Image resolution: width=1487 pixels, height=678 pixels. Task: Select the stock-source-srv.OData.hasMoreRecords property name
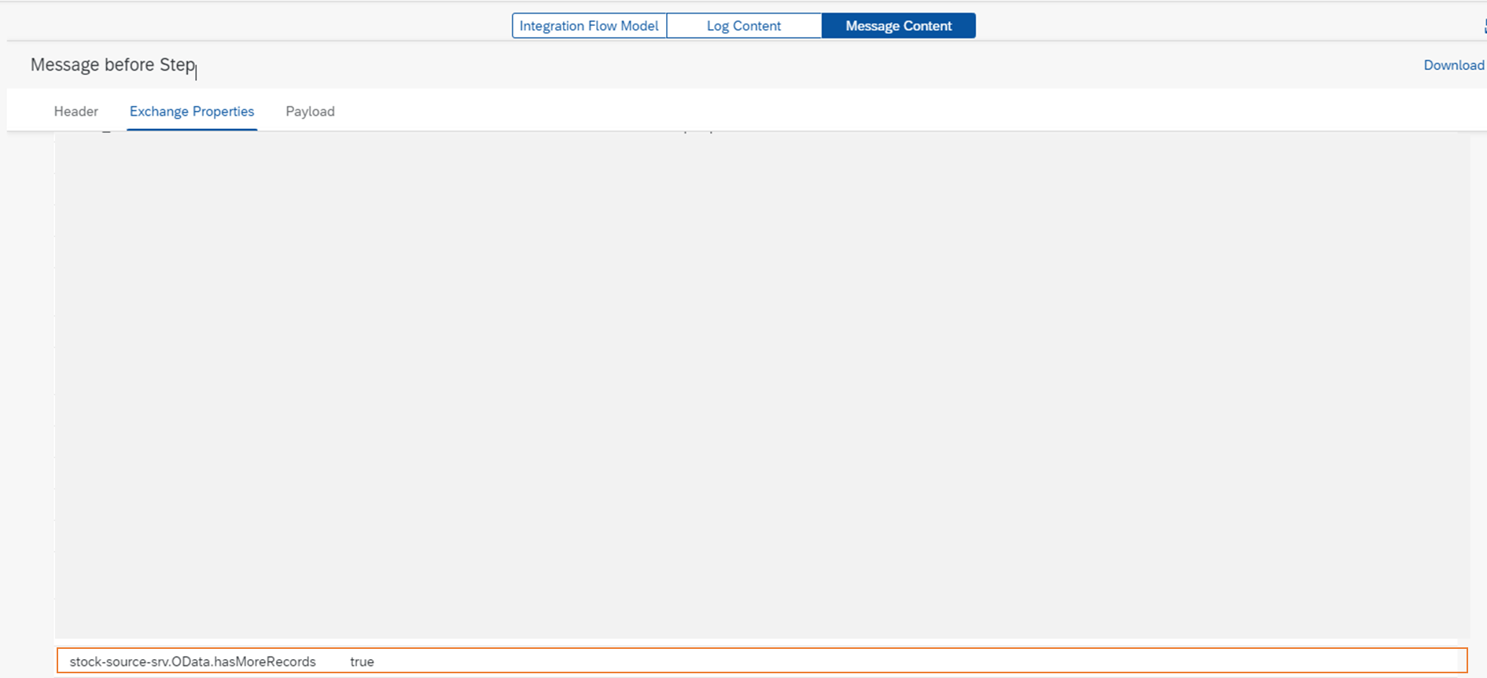coord(193,661)
